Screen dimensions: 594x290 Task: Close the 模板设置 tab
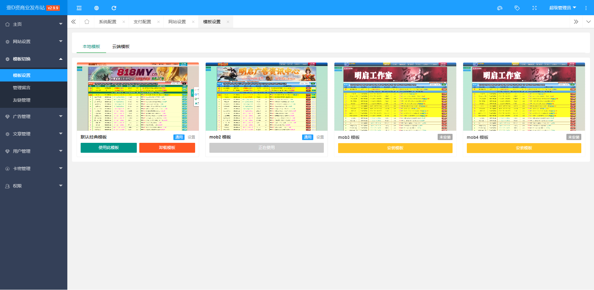point(228,22)
